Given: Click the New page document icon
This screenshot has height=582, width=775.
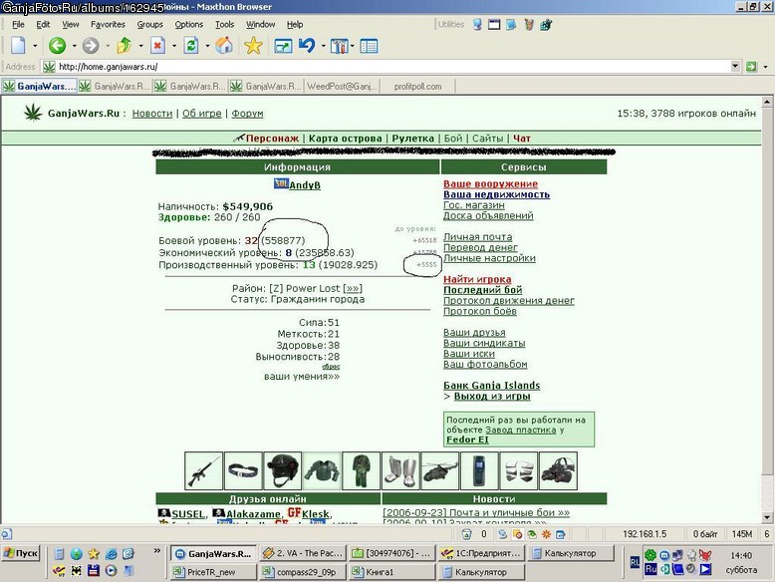Looking at the screenshot, I should 18,46.
